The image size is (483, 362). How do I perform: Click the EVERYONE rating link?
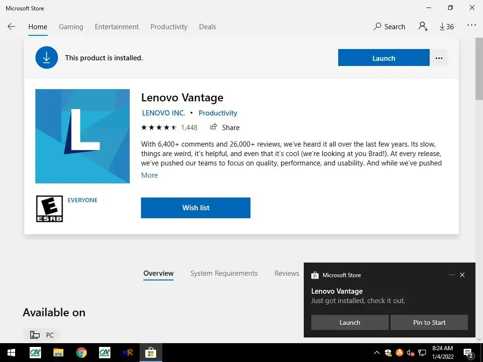tap(83, 200)
